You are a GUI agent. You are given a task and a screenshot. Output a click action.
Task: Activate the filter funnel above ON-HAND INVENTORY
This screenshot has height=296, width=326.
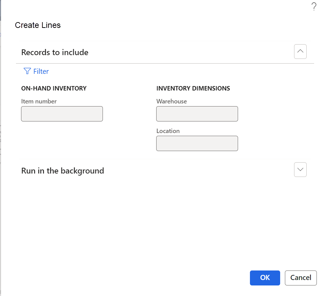[x=27, y=71]
